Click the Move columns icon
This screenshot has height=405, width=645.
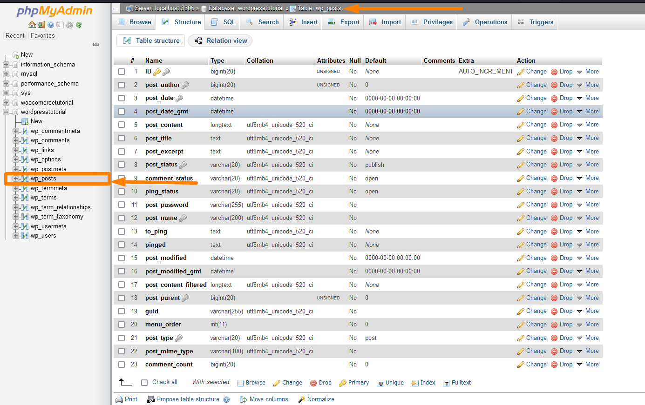pos(244,399)
